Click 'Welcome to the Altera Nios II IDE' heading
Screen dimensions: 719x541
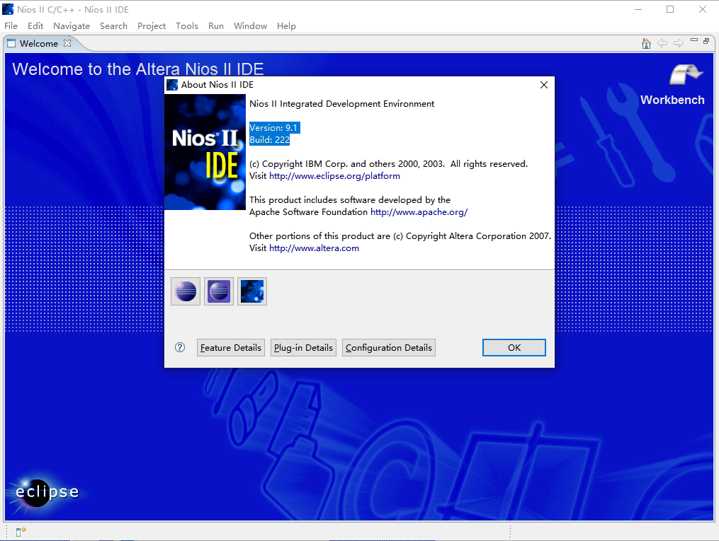pos(138,69)
